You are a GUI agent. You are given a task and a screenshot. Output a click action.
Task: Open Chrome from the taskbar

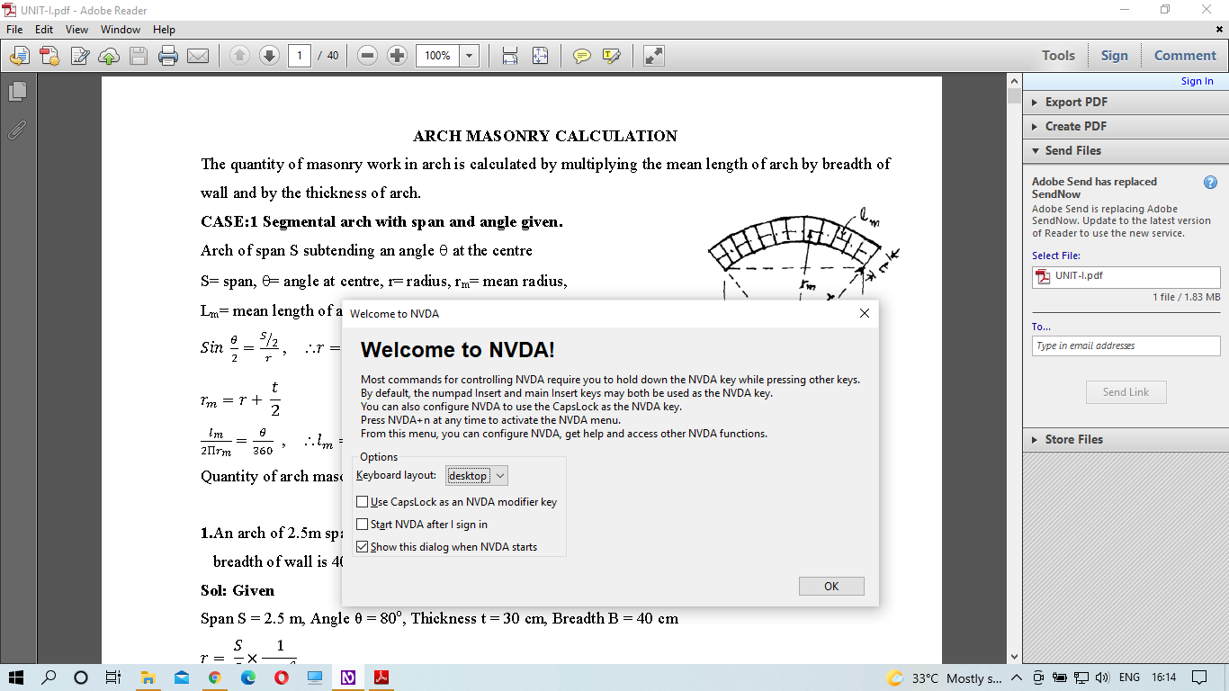point(215,678)
